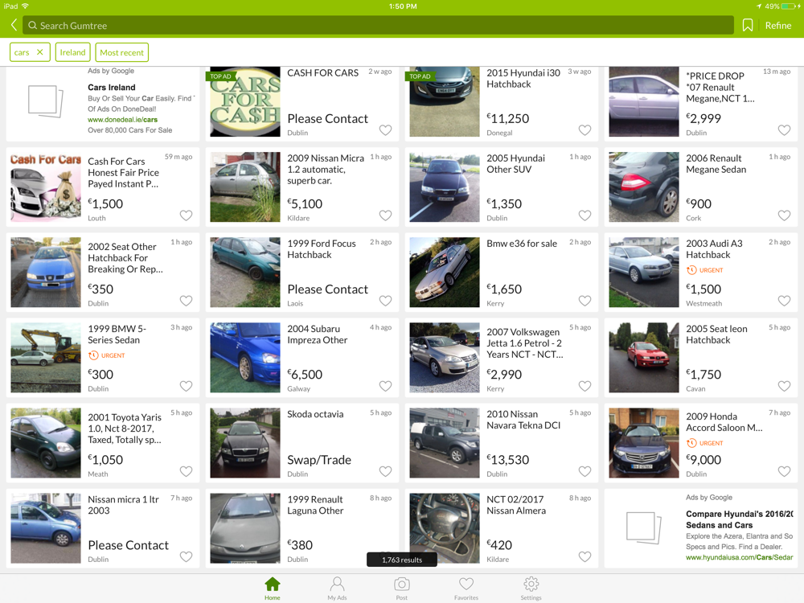Favorite the 2005 Hyundai Other SUV
This screenshot has width=804, height=603.
pyautogui.click(x=585, y=215)
